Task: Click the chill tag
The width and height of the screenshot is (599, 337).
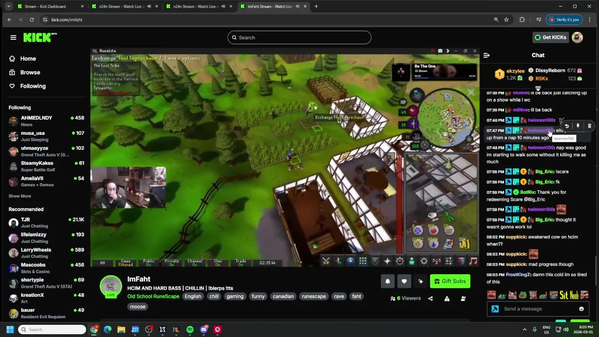Action: point(214,297)
